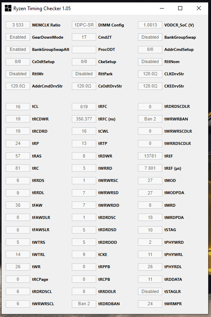Click the CKEDrvStr 120.0Ω field
The image size is (211, 317).
tap(150, 86)
